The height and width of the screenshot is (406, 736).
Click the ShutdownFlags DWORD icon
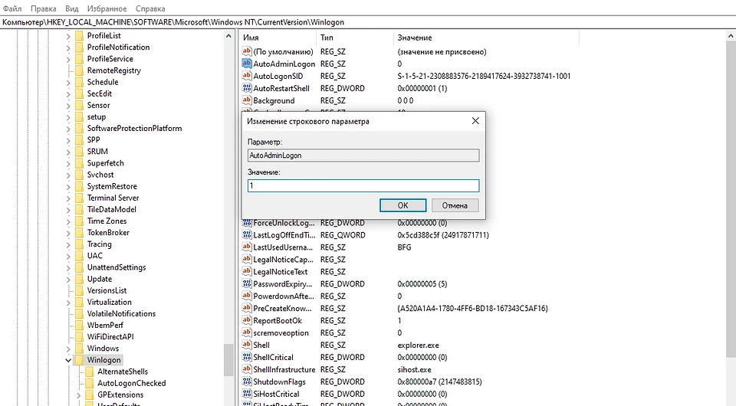(x=247, y=382)
